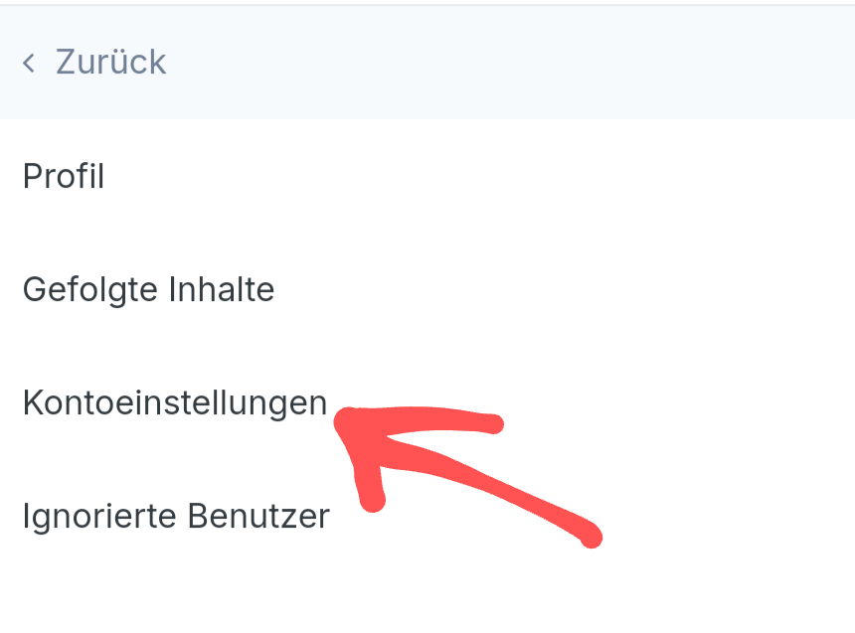Screen dimensions: 855x633
Task: Return to previous menu with the chevron
Action: [x=29, y=64]
